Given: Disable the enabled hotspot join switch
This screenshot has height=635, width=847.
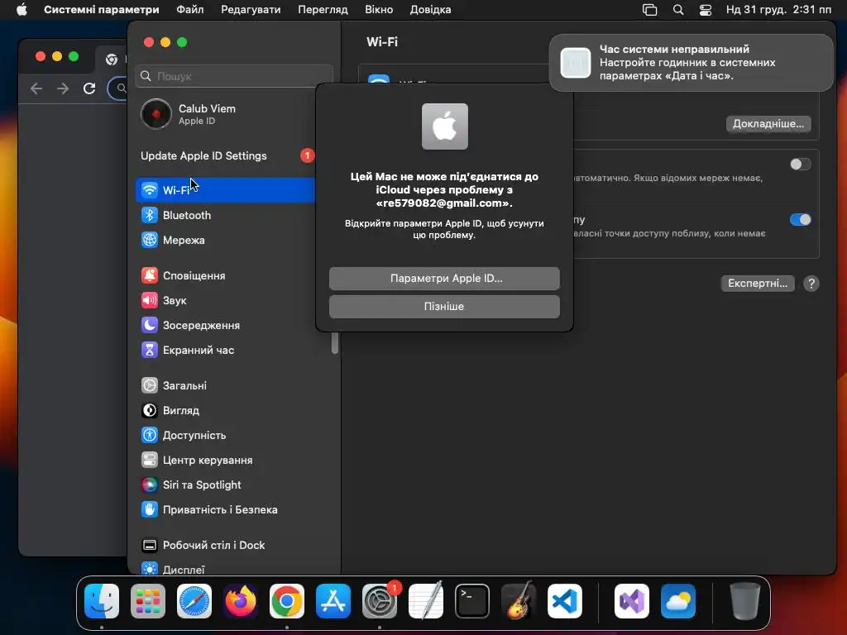Looking at the screenshot, I should (800, 219).
